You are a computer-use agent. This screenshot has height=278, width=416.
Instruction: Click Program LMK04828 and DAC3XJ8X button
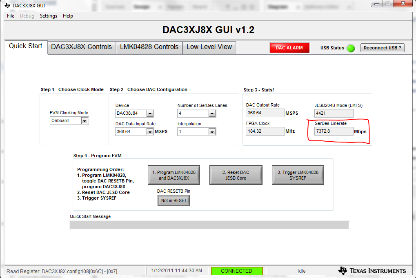(174, 175)
